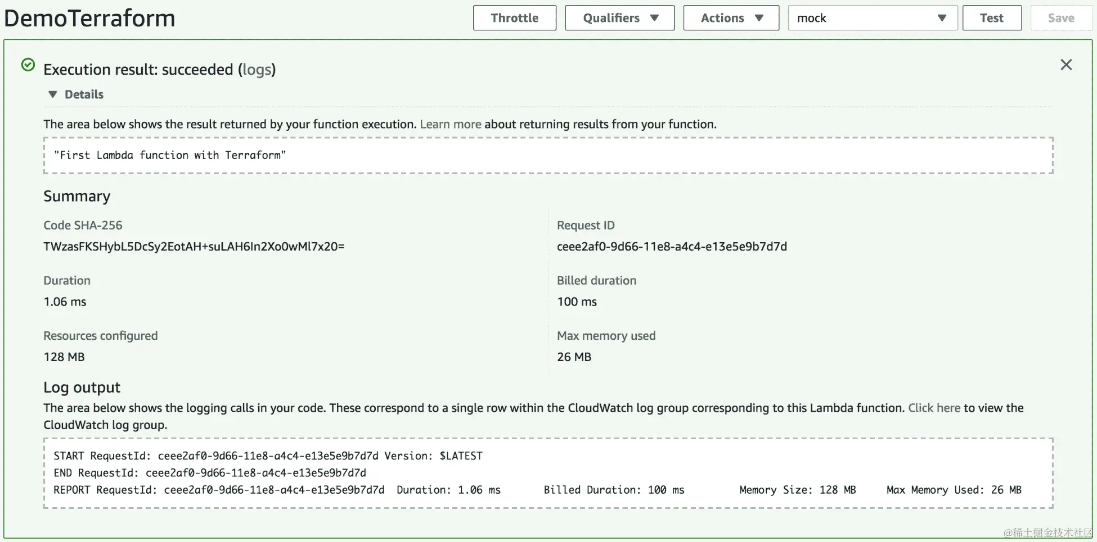The height and width of the screenshot is (542, 1097).
Task: Click the END RequestId log line
Action: click(210, 473)
